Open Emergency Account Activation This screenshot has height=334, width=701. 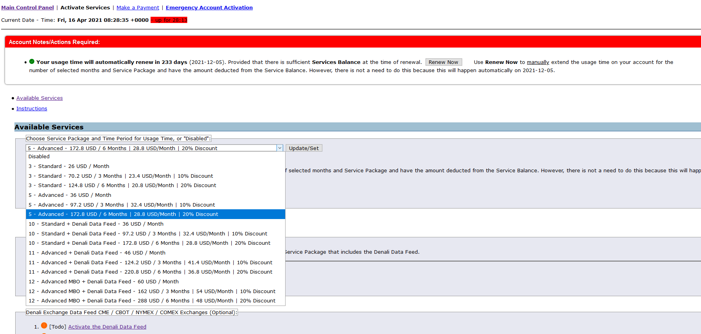(x=209, y=7)
